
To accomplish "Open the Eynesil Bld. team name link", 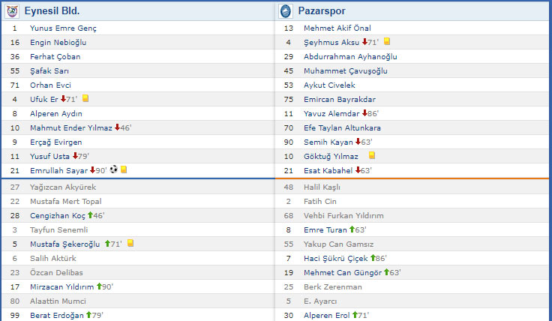I will [x=52, y=11].
